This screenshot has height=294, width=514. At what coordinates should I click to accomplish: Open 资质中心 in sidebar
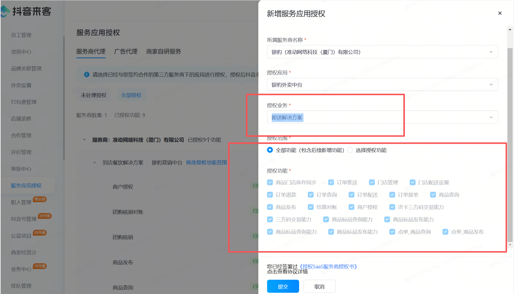pos(21,52)
